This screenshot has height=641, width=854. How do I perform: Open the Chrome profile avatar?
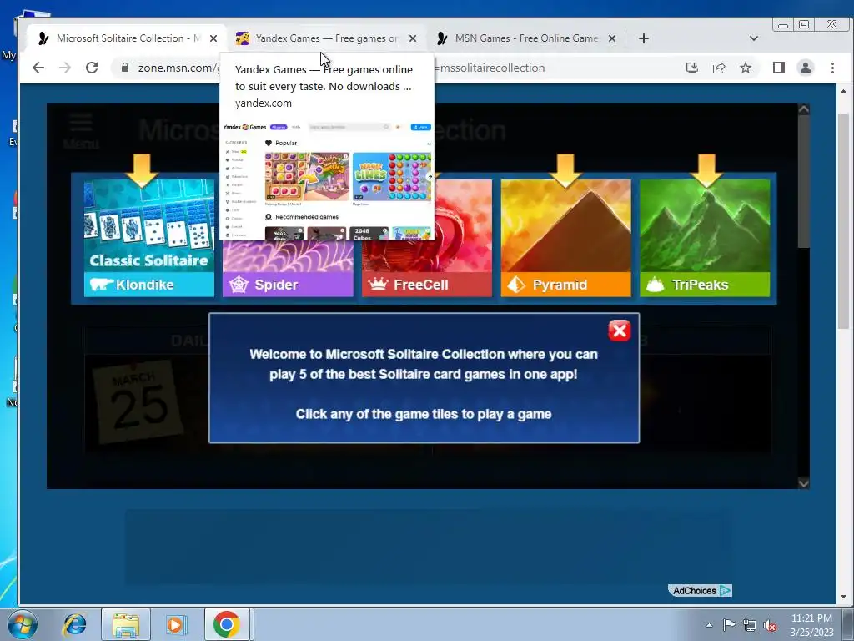806,68
